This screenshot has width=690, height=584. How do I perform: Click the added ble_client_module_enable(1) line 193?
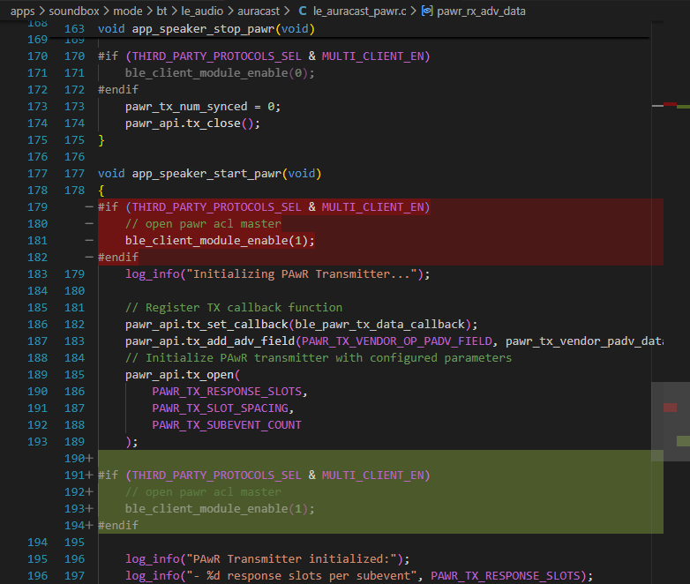click(220, 509)
